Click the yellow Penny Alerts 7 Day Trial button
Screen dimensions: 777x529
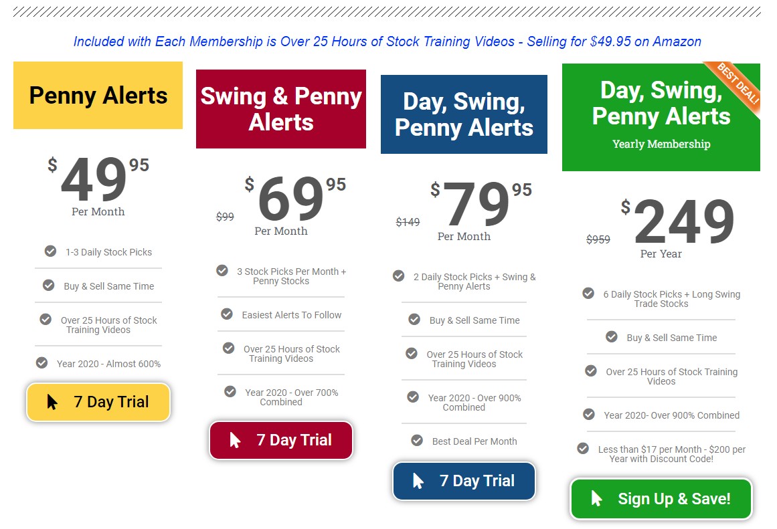[98, 402]
